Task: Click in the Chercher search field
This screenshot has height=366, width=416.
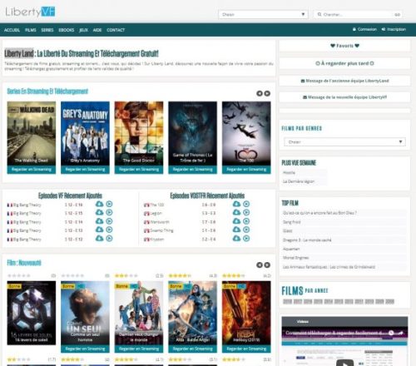Action: (358, 14)
